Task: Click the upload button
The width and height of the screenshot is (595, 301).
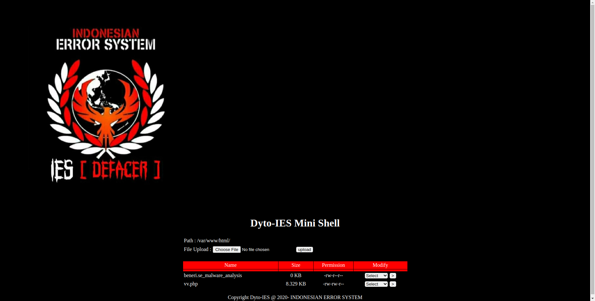Action: tap(305, 250)
